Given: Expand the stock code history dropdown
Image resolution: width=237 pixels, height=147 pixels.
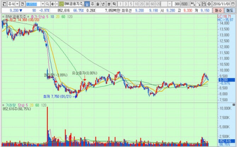Looking at the screenshot, I should click(x=43, y=4).
